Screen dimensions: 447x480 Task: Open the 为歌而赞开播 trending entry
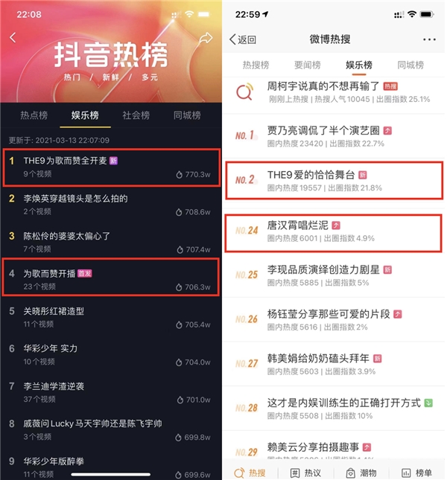[110, 278]
